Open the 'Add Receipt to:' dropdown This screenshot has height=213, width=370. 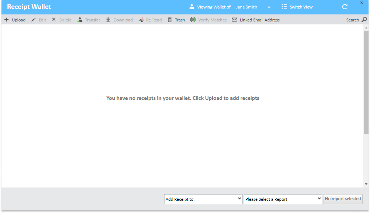(x=203, y=199)
